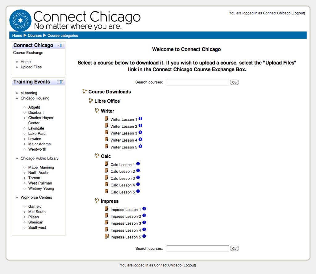Click the Course Downloads category icon
316x274 pixels.
pyautogui.click(x=85, y=91)
